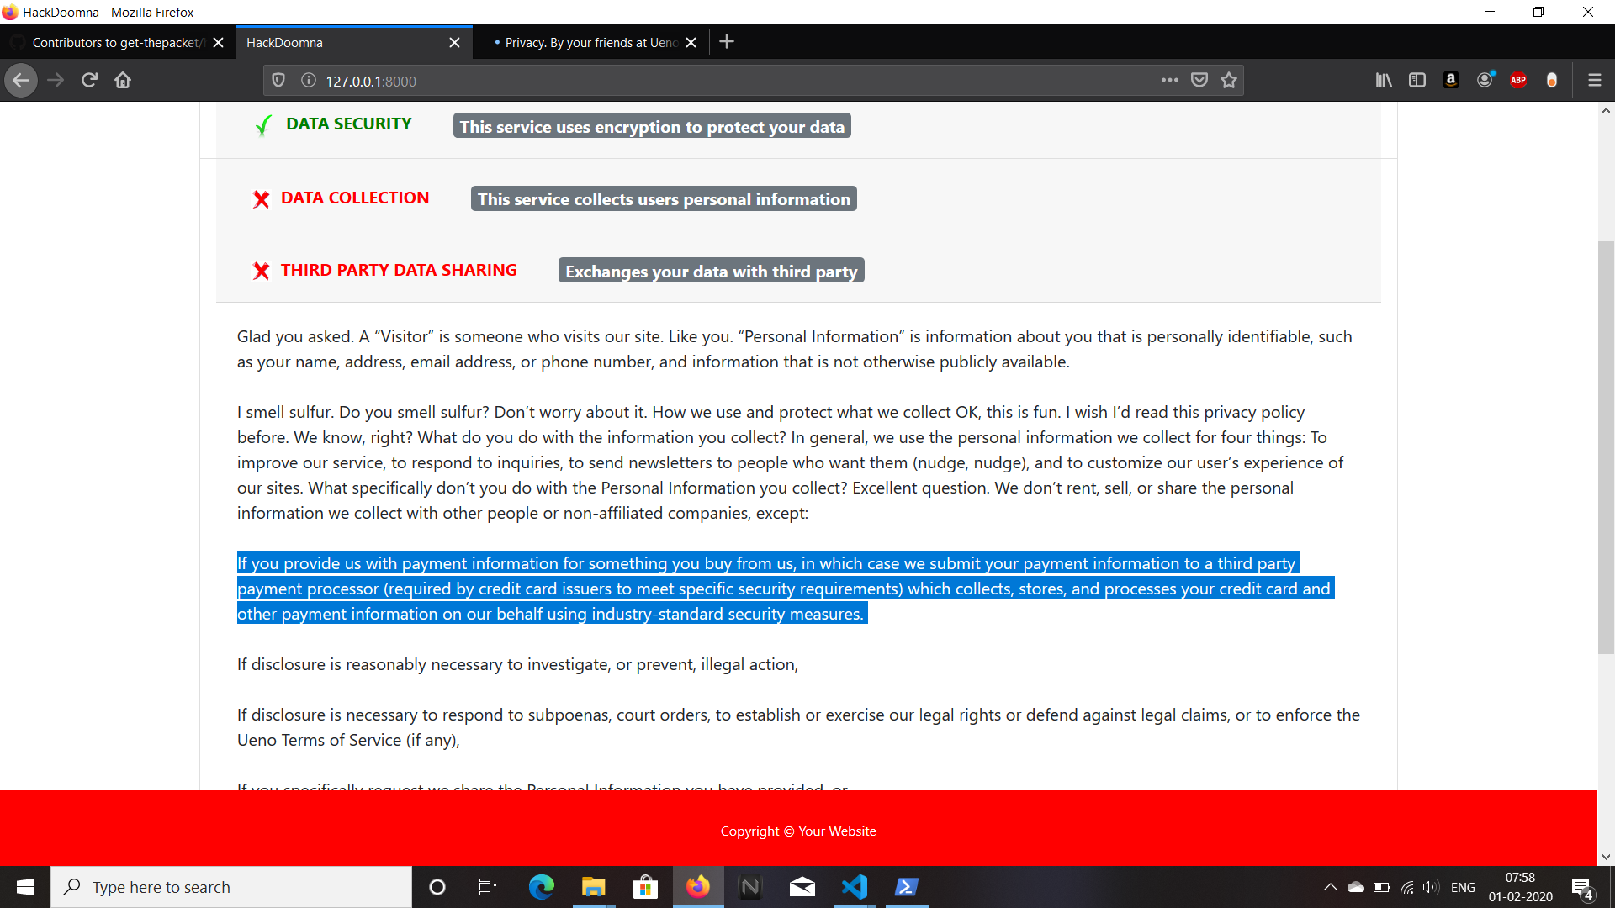The image size is (1615, 908).
Task: Open Adblock Plus extension
Action: 1518,81
